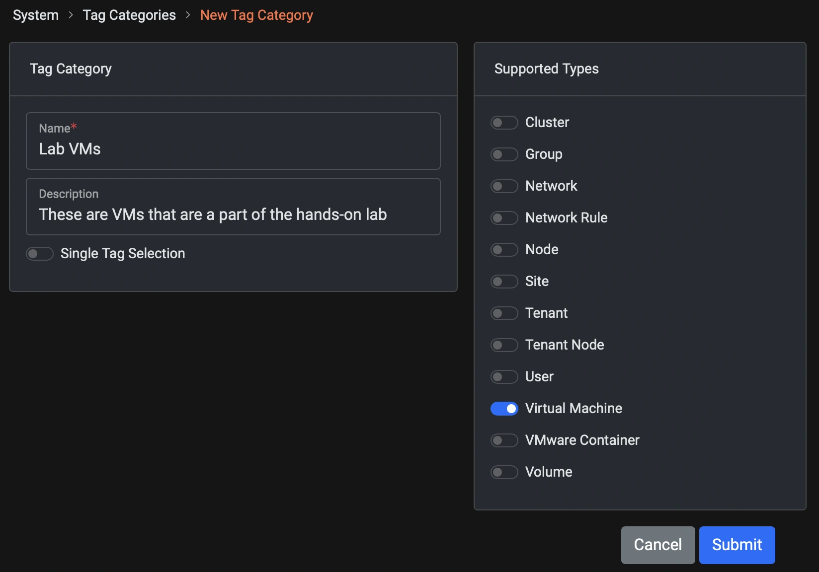Toggle Network as a supported type
Viewport: 819px width, 572px height.
(x=504, y=186)
